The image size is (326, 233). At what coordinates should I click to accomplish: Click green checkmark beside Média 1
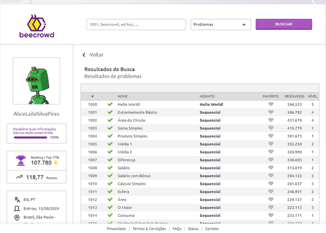pos(110,144)
